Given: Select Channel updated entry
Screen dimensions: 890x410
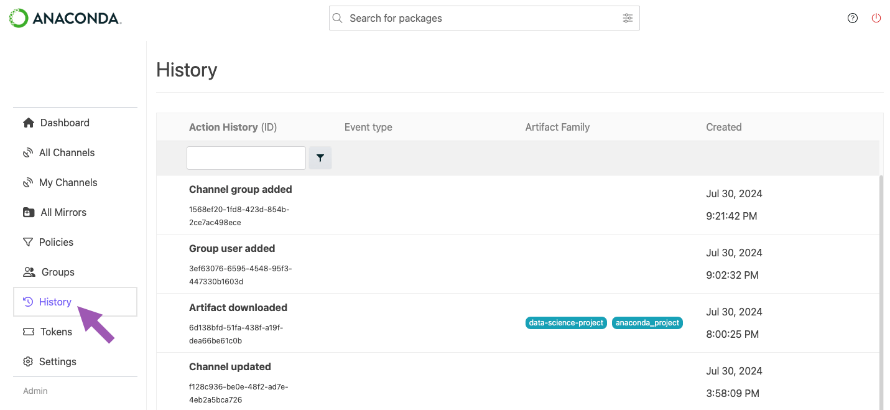Looking at the screenshot, I should coord(230,366).
